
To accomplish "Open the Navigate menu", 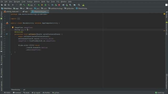I will (17, 2).
